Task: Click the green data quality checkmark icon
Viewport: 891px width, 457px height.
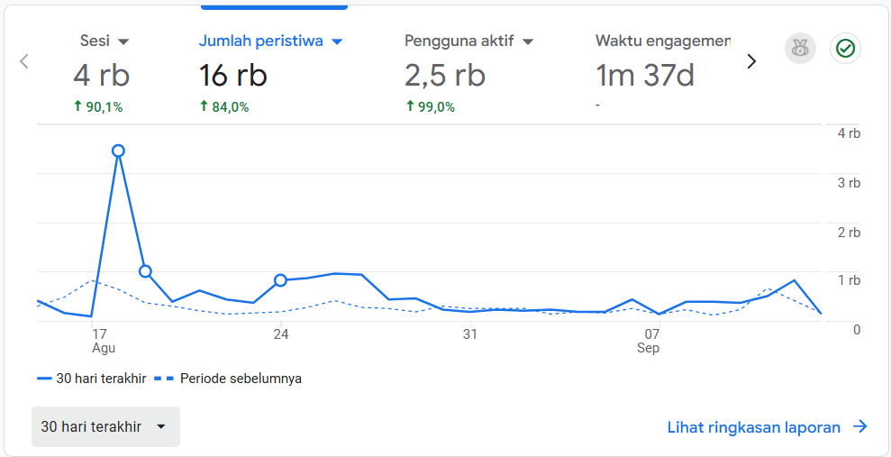Action: click(x=845, y=49)
